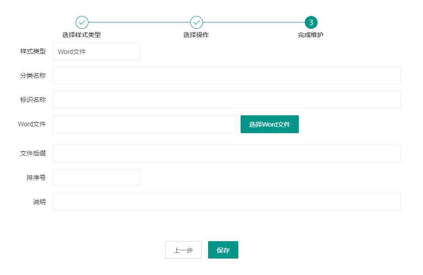Focus the 说明 input field
The image size is (423, 275).
227,202
